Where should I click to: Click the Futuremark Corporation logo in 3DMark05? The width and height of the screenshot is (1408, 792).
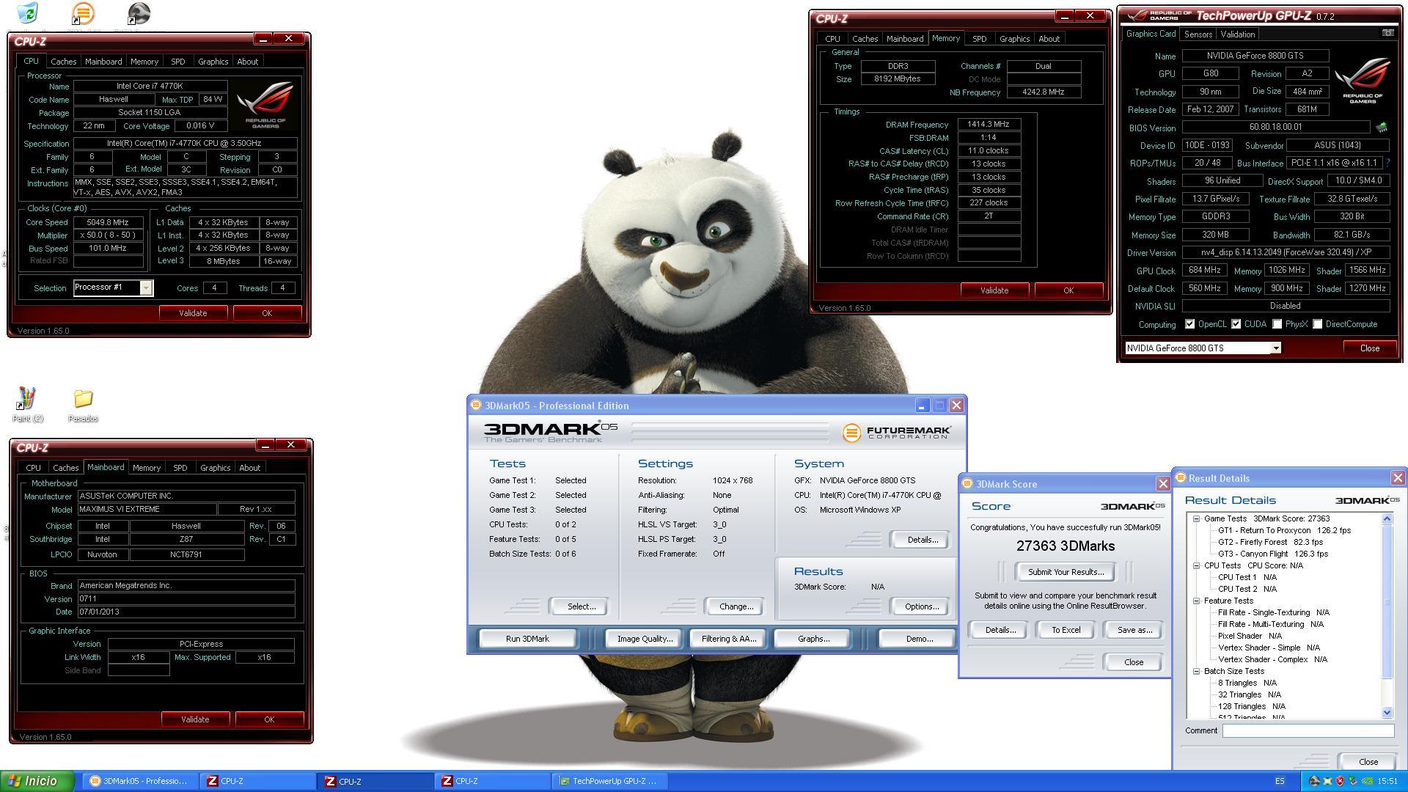tap(896, 433)
